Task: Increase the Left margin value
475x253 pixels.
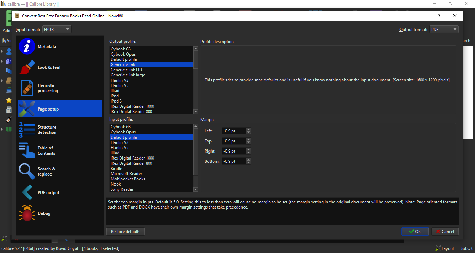Action: 248,130
